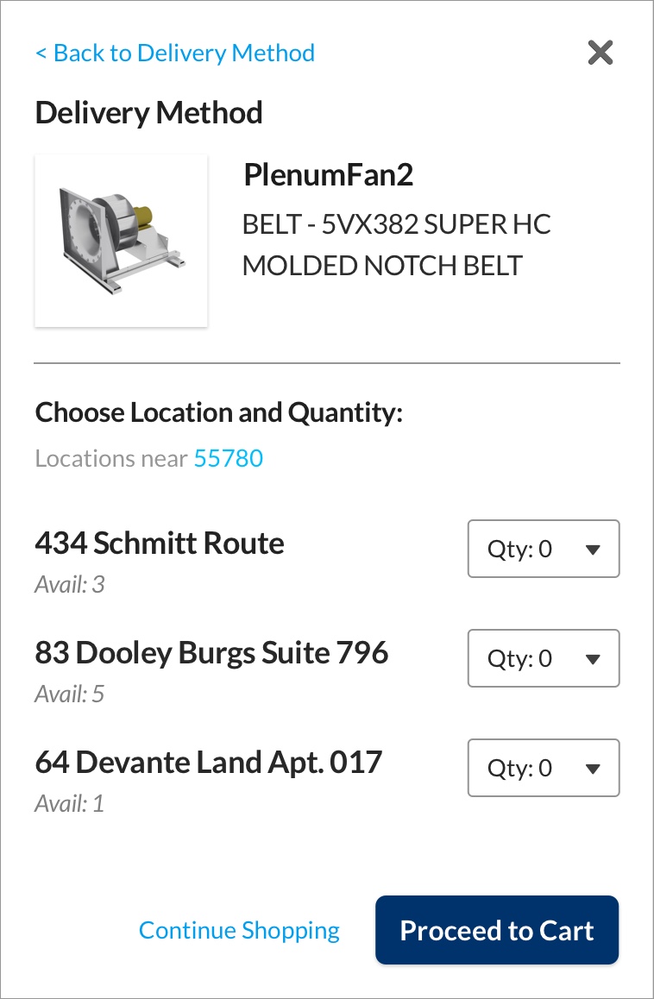Image resolution: width=654 pixels, height=999 pixels.
Task: Close the Delivery Method dialog
Action: click(600, 53)
